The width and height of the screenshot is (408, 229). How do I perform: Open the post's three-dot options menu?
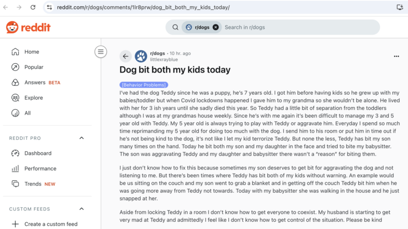point(396,56)
